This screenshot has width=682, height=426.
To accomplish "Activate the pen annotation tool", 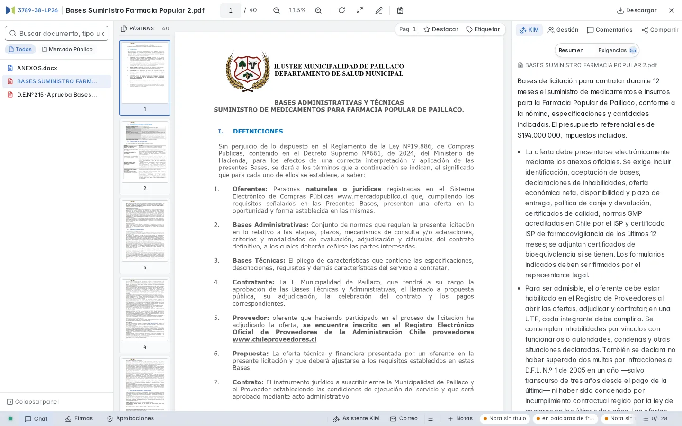I will coord(379,10).
